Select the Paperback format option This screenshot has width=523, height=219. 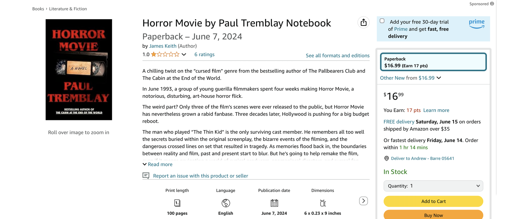[x=433, y=62]
